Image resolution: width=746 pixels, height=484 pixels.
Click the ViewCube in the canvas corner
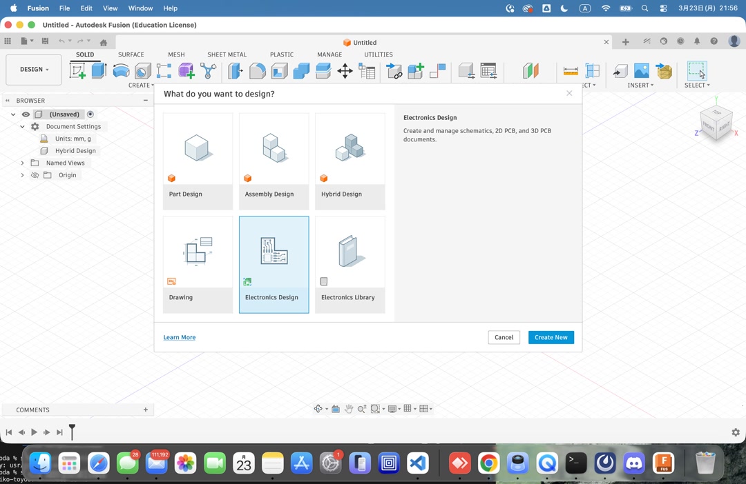(716, 123)
